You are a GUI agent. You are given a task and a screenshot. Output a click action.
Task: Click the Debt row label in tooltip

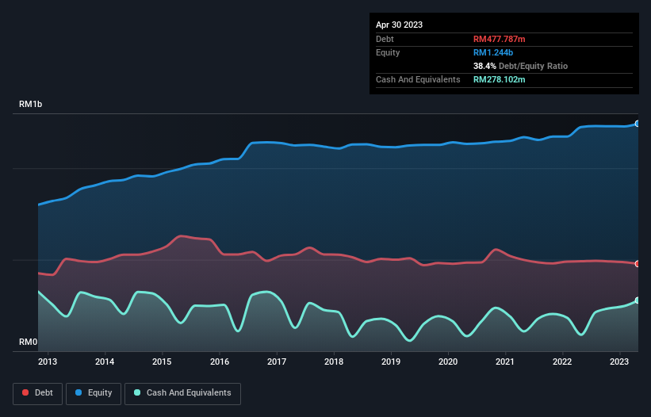(385, 39)
